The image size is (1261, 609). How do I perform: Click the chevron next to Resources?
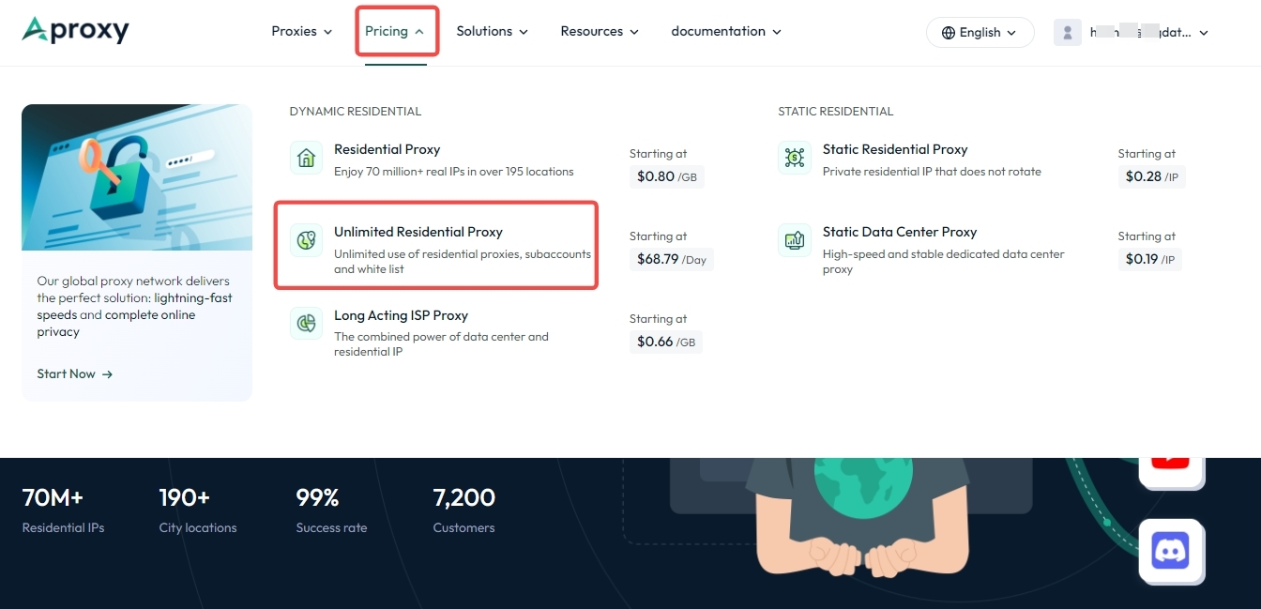click(x=634, y=32)
